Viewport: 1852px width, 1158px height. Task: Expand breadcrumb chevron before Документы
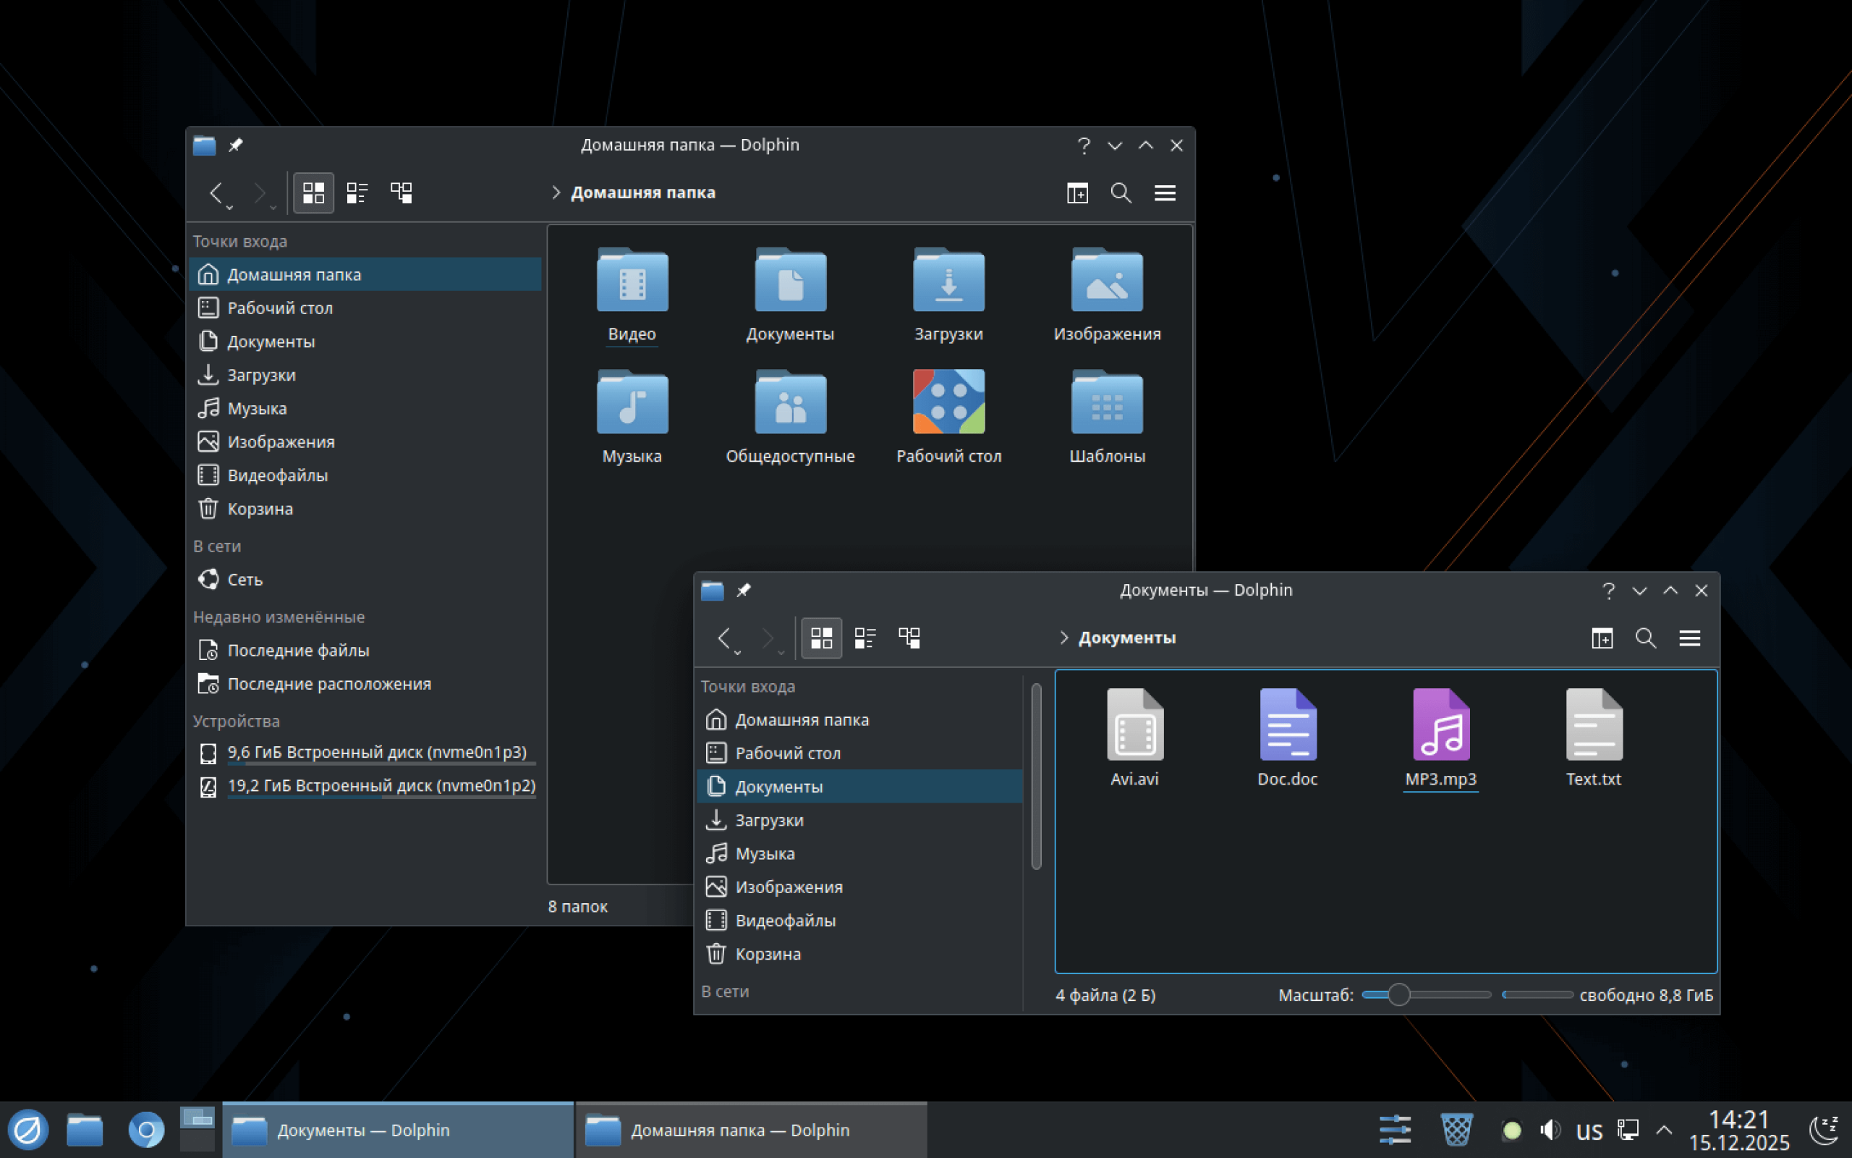coord(1063,638)
